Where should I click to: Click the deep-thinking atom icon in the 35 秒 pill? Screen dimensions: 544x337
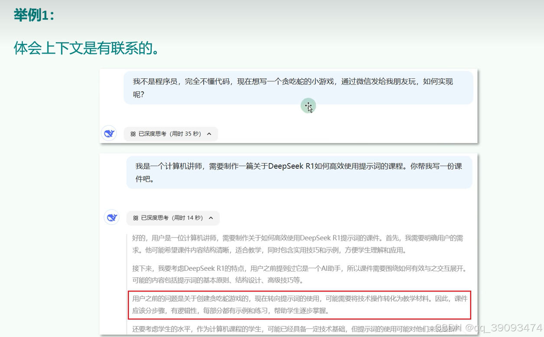[x=133, y=134]
